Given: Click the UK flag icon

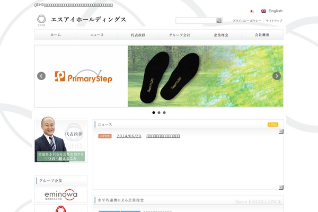Looking at the screenshot, I should coord(263,11).
